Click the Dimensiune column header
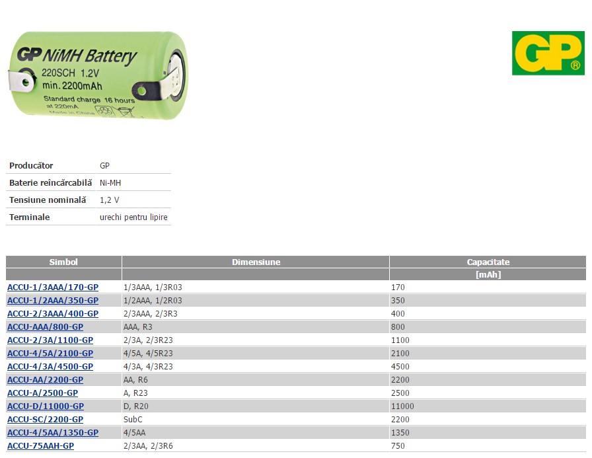This screenshot has width=592, height=458. pyautogui.click(x=256, y=262)
